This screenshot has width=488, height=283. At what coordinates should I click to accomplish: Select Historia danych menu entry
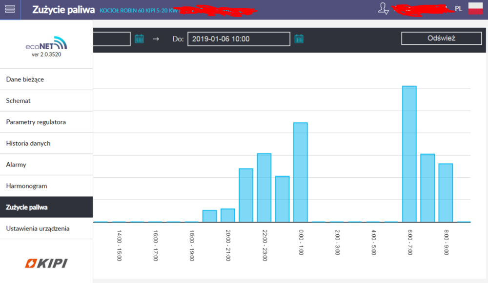[x=46, y=144]
